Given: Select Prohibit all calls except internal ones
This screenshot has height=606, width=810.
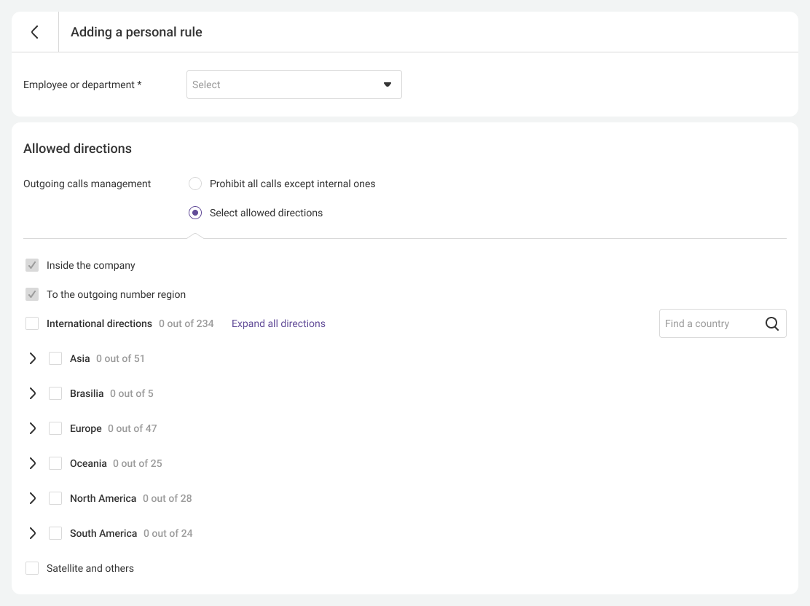Looking at the screenshot, I should 195,184.
